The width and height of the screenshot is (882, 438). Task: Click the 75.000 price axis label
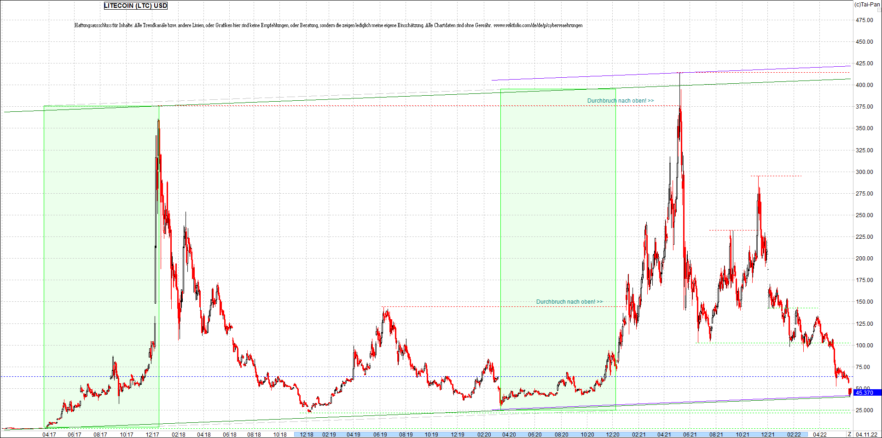coord(863,367)
